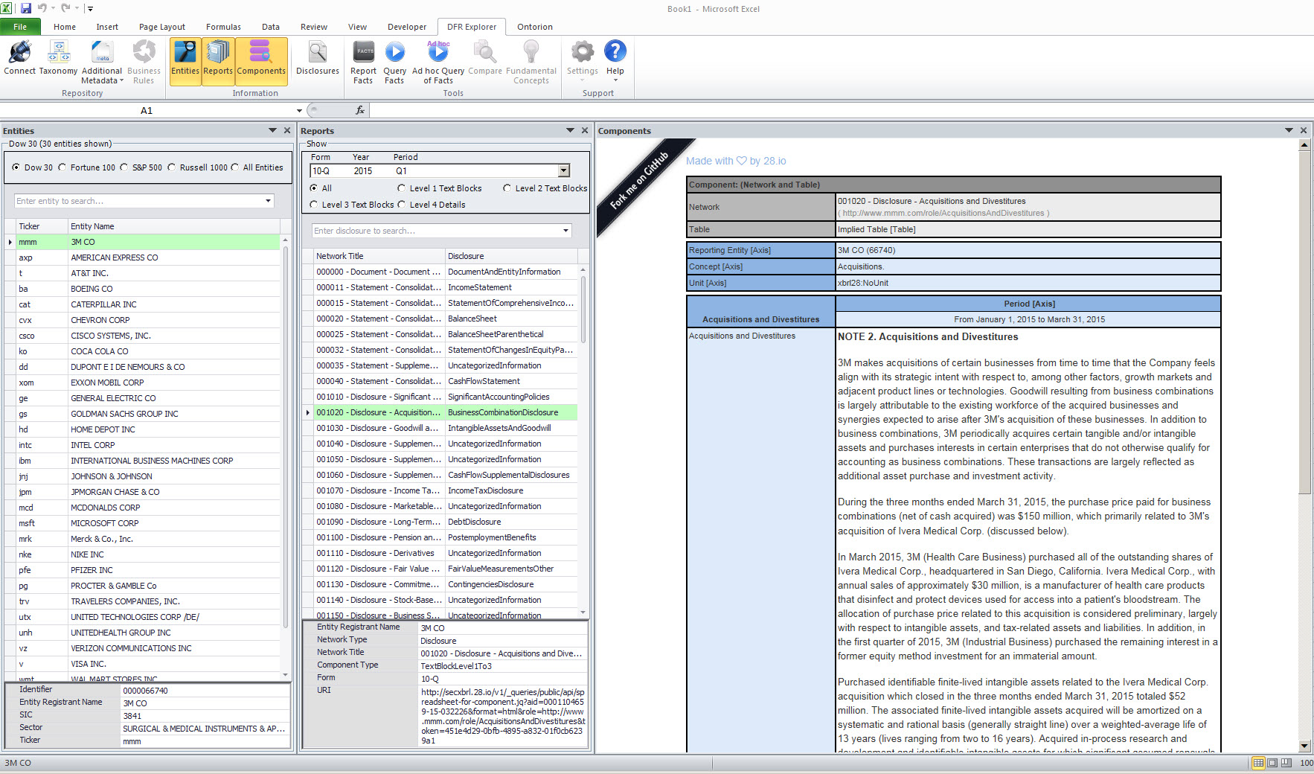This screenshot has height=774, width=1314.
Task: Switch to the Developer tab
Action: pyautogui.click(x=407, y=27)
